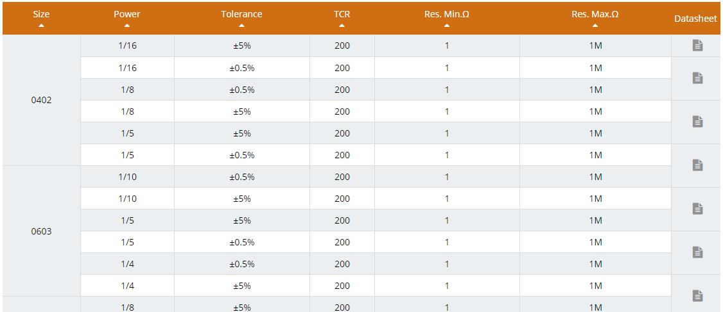Open datasheet icon for 0402 1/16 ±0.5% row
723x312 pixels.
point(697,78)
